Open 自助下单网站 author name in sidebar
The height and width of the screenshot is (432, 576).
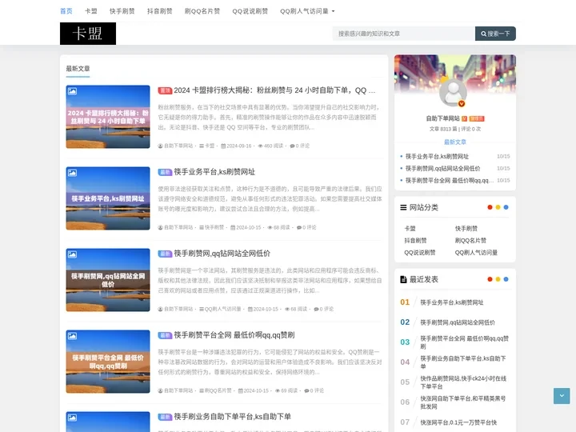click(442, 118)
